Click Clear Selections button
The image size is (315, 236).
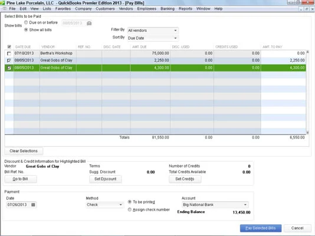24,151
